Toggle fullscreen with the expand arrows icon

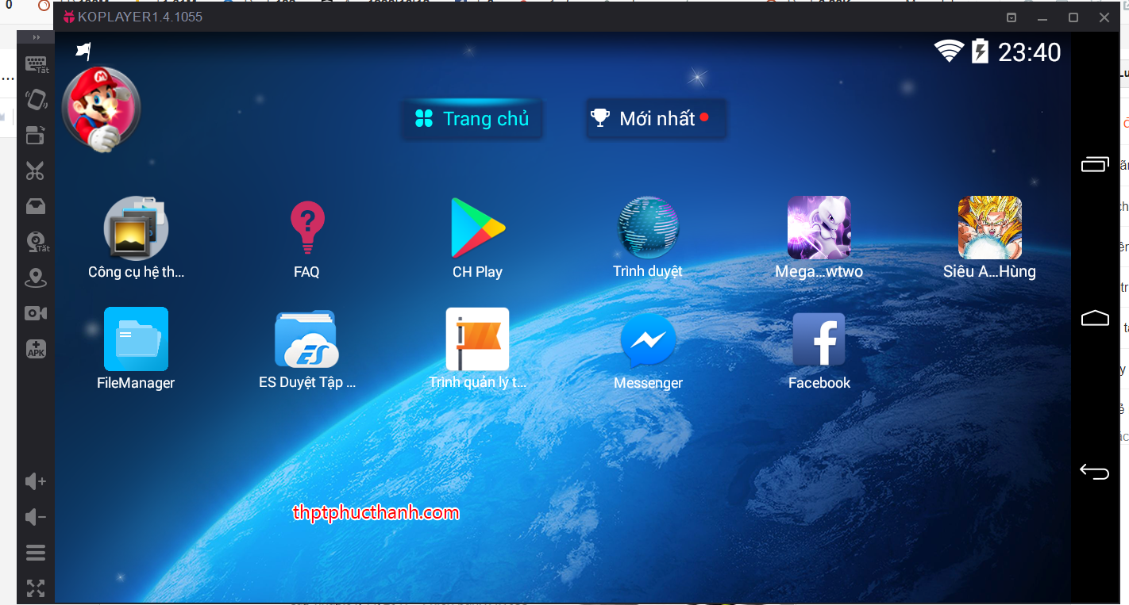click(x=36, y=588)
